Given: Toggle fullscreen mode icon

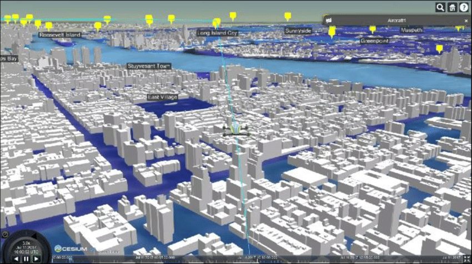Looking at the screenshot, I should [x=466, y=258].
